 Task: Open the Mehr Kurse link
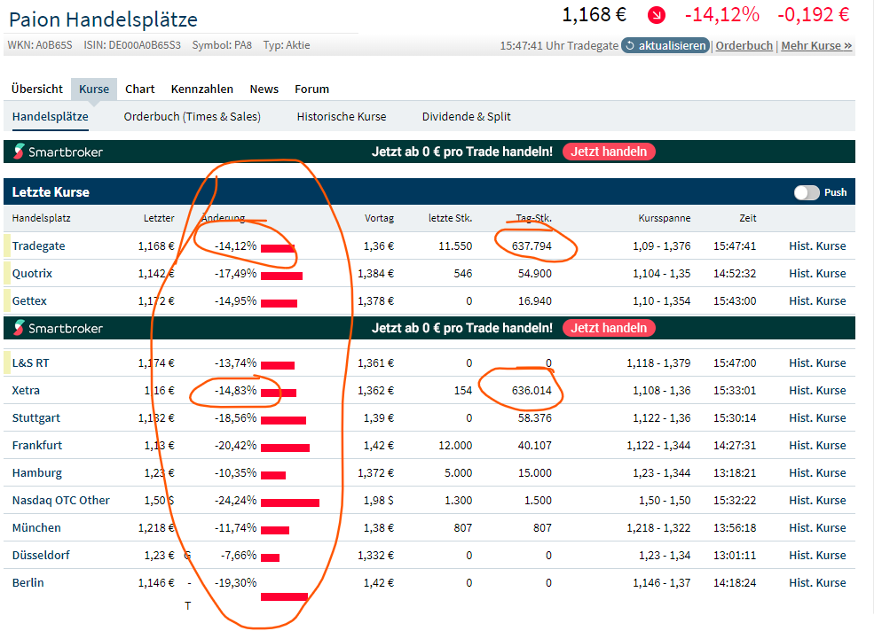[x=816, y=46]
